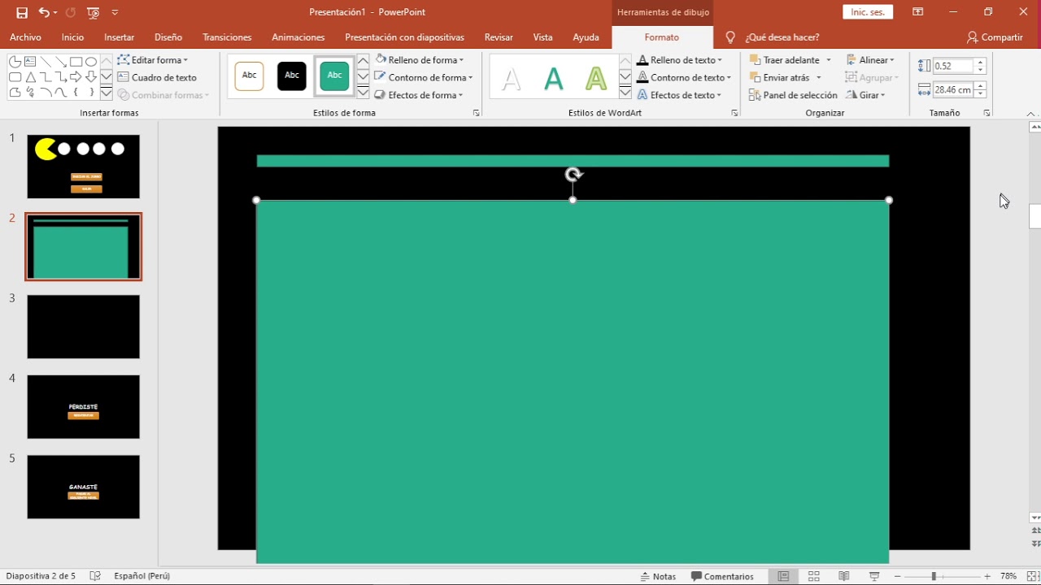Open Efectos de forma dropdown
This screenshot has width=1041, height=585.
click(420, 95)
